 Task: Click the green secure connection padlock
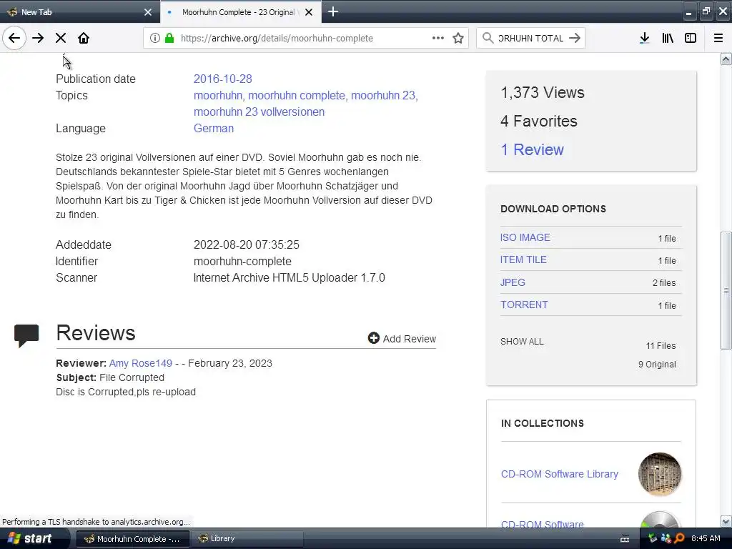tap(169, 38)
